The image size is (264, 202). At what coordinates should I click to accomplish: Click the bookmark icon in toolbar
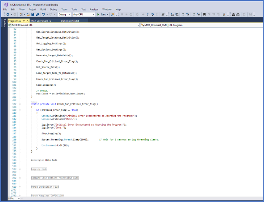205,14
